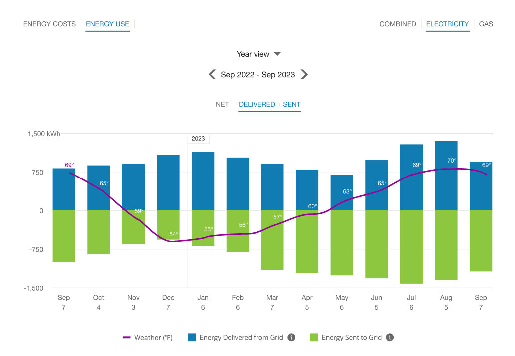Open the Year view dropdown
The image size is (515, 356).
point(258,54)
